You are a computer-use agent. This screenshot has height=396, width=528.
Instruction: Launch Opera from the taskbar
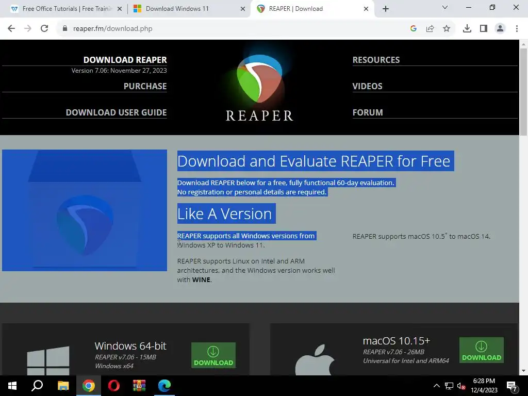pyautogui.click(x=114, y=386)
